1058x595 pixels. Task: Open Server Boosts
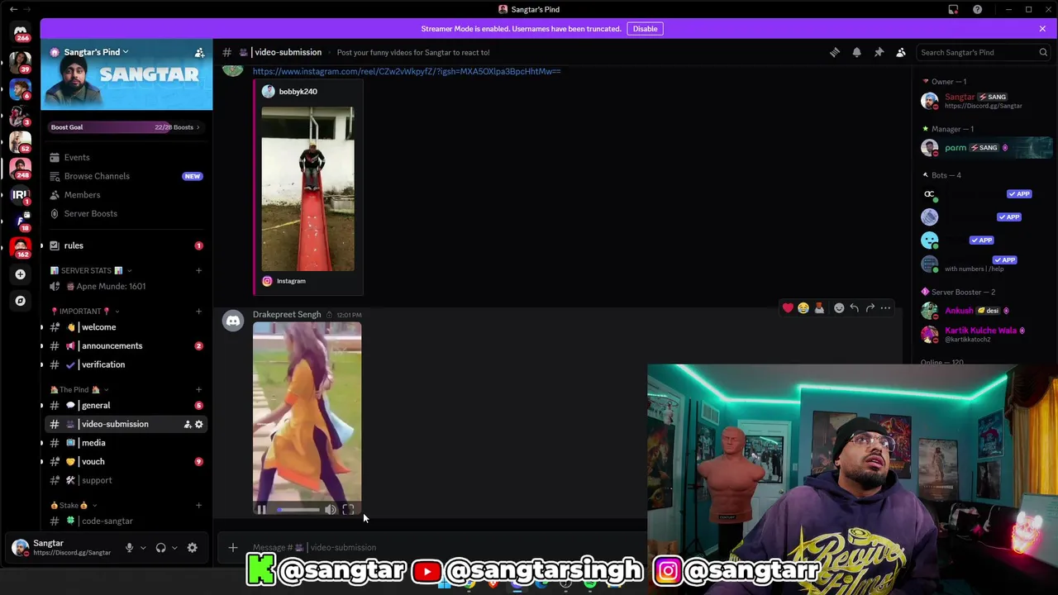click(126, 213)
